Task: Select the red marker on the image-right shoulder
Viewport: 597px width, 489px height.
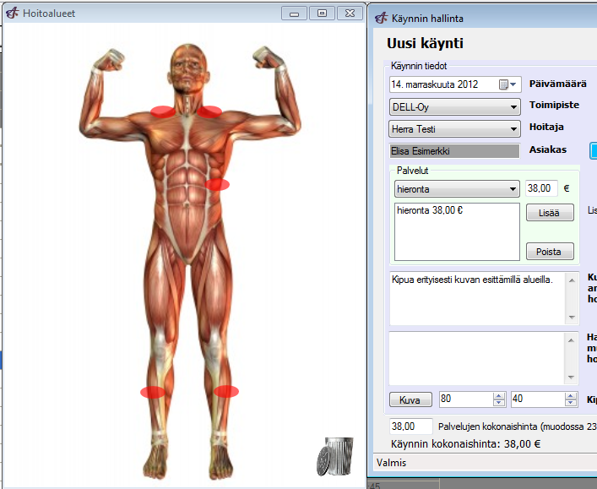Action: click(210, 111)
